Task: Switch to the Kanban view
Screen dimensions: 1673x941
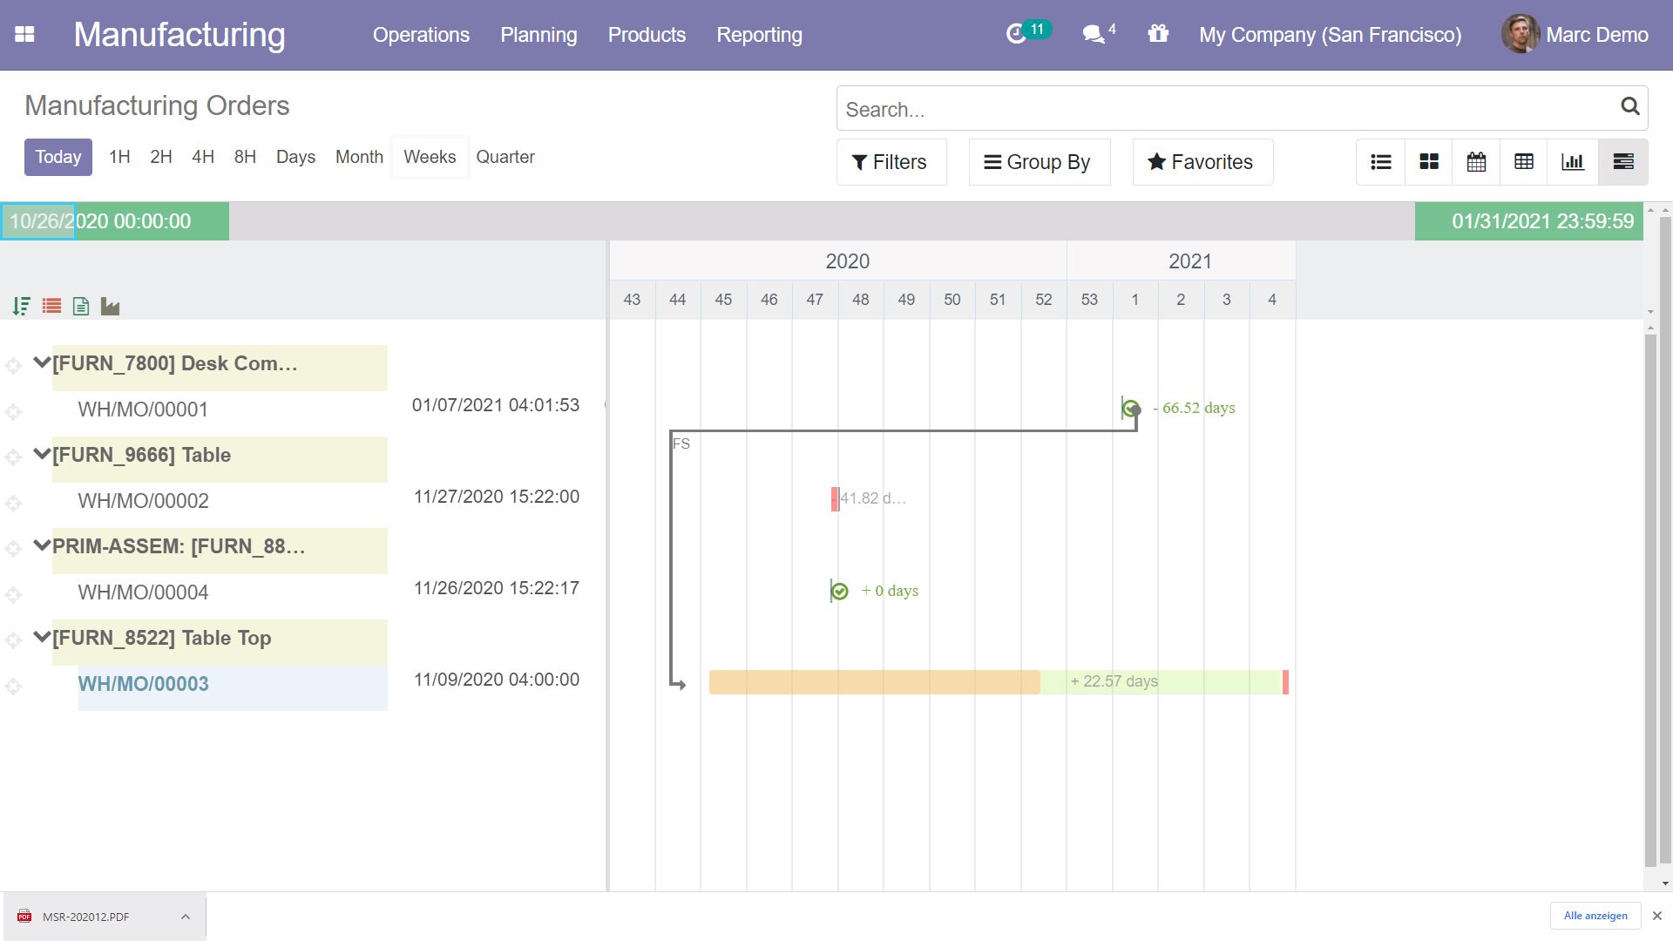Action: 1428,162
